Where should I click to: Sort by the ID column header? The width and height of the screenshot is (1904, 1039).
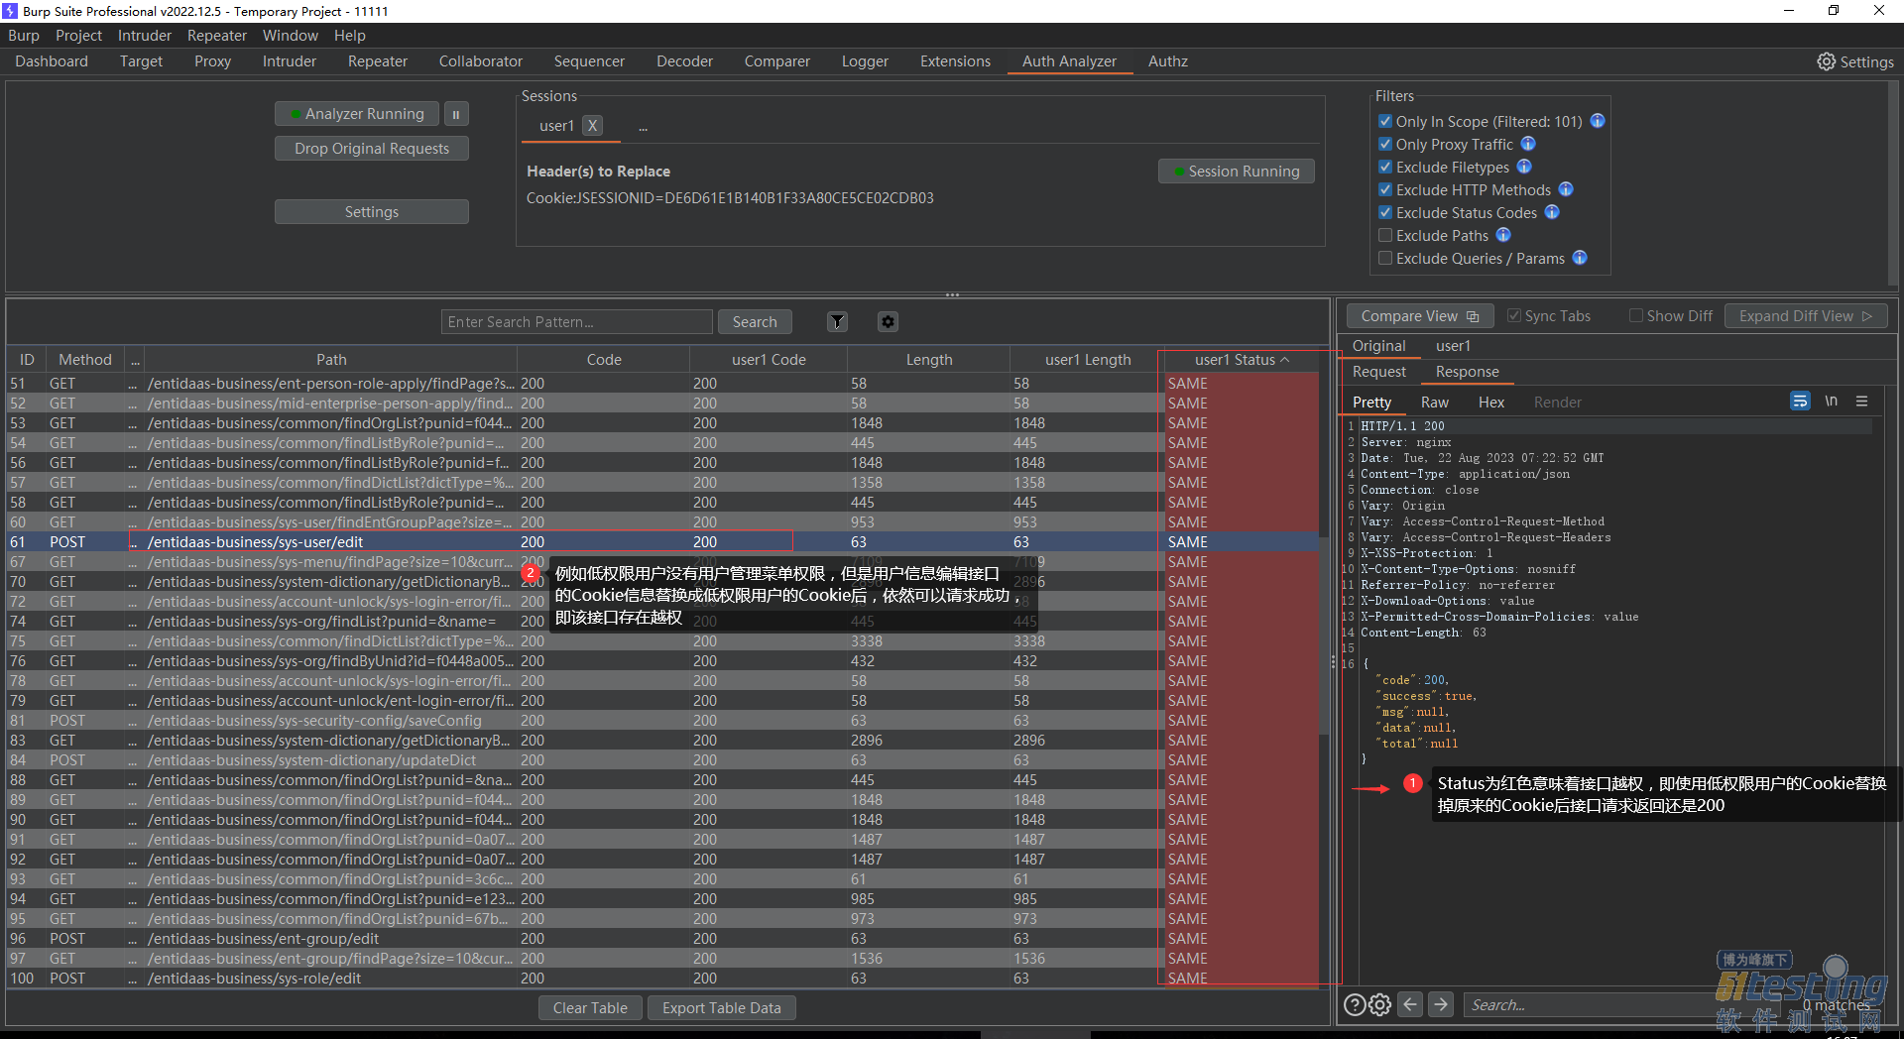pos(27,360)
